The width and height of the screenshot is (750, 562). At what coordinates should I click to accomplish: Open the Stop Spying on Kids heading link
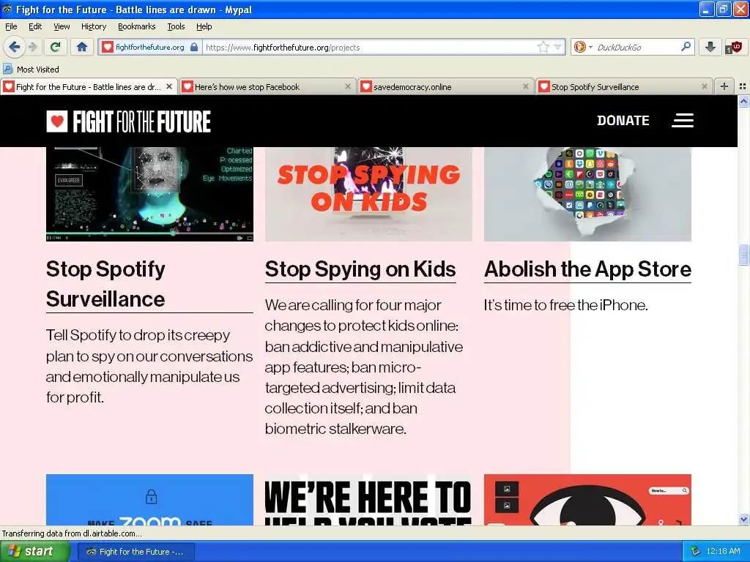(x=360, y=269)
